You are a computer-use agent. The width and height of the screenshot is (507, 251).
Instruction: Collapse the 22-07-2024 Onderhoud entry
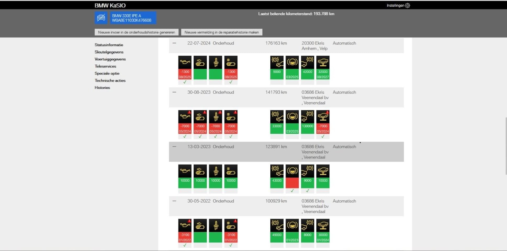pyautogui.click(x=174, y=43)
